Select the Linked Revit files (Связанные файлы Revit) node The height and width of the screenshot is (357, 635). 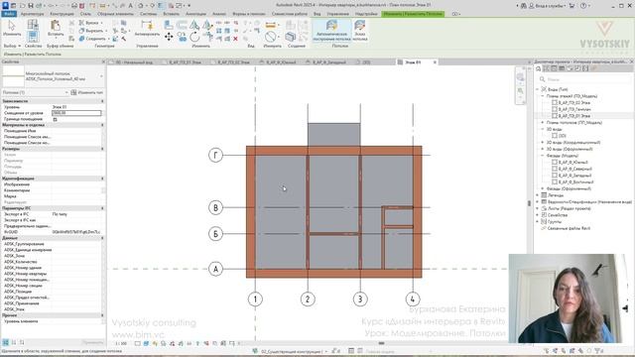click(x=569, y=228)
